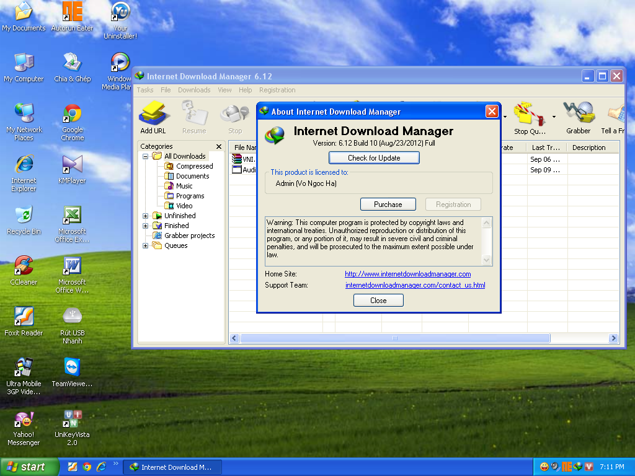635x476 pixels.
Task: Show hidden Quick Launch items chevron
Action: coord(116,463)
